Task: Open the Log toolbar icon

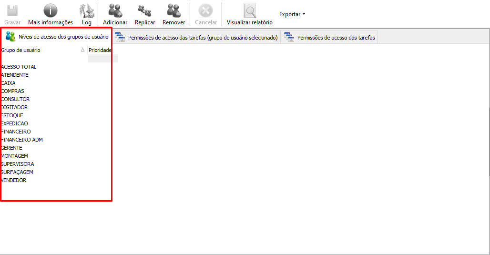Action: [x=86, y=10]
